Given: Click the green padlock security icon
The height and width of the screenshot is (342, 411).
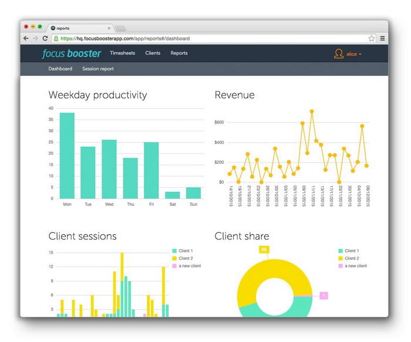Looking at the screenshot, I should point(56,39).
